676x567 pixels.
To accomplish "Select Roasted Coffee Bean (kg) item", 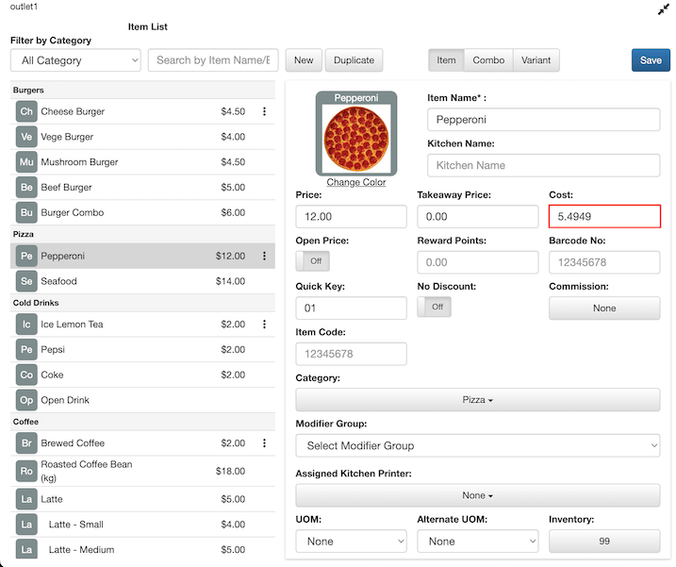I will pyautogui.click(x=142, y=471).
